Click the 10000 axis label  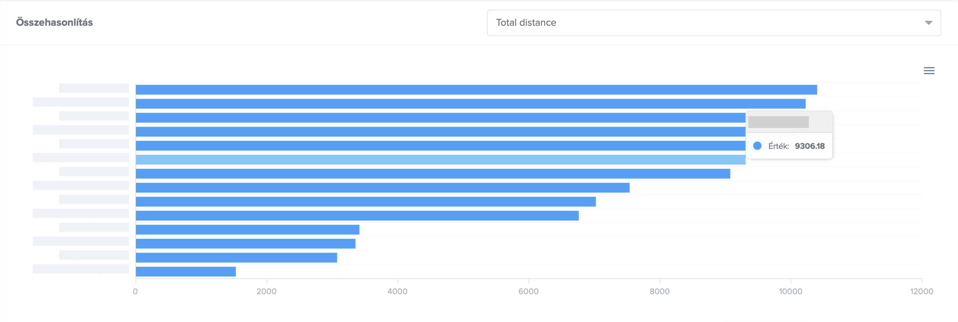(790, 291)
